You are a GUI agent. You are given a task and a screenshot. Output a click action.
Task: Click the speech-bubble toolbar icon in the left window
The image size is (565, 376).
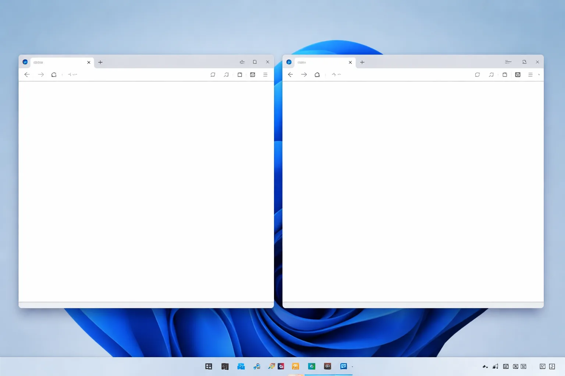213,75
